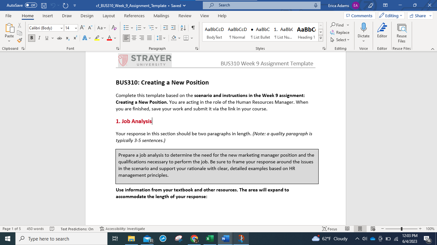Select the Format Painter
Viewport: 437px width, 245px height.
pyautogui.click(x=19, y=40)
